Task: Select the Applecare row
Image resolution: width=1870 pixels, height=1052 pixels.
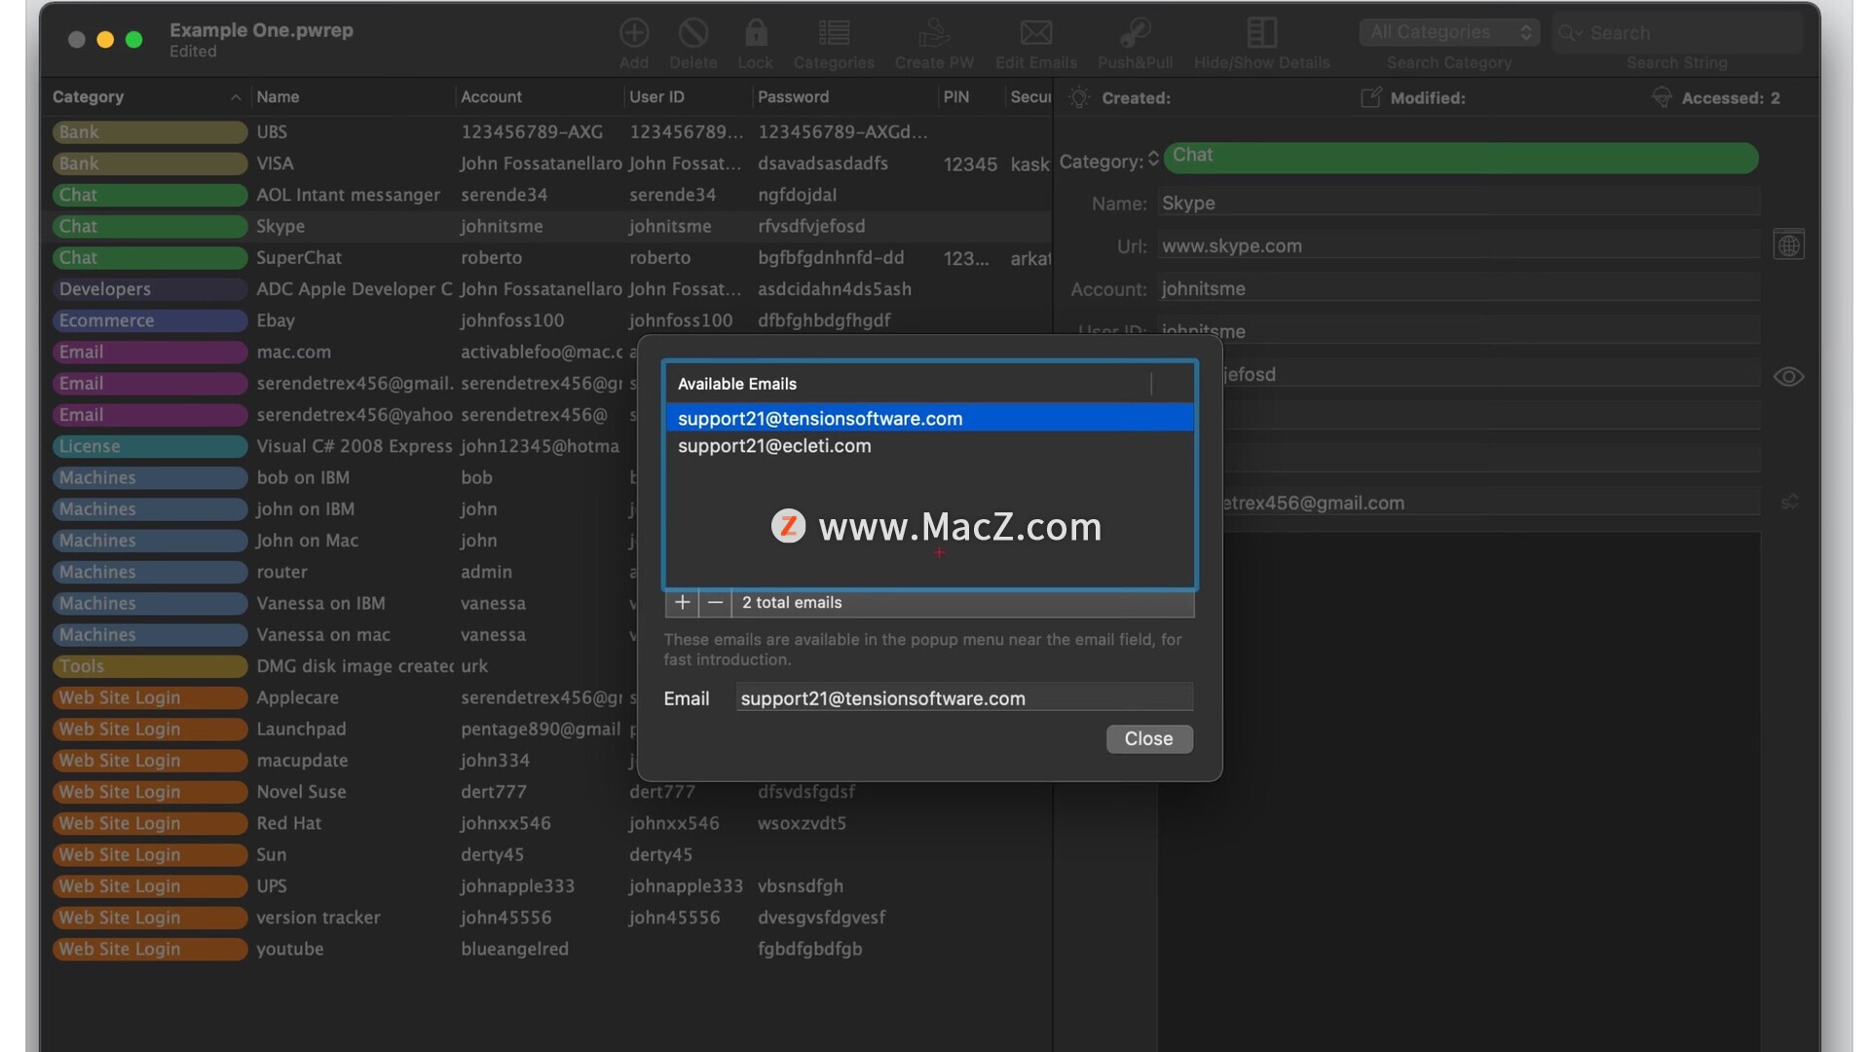Action: 341,696
